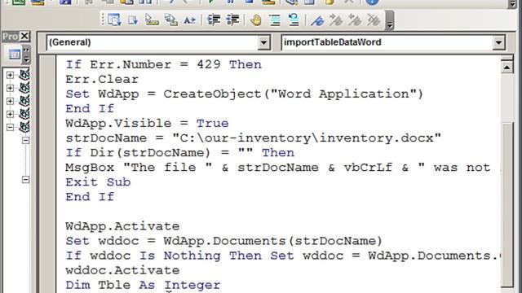
Task: Expand the fourth project tree node
Action: pyautogui.click(x=10, y=114)
